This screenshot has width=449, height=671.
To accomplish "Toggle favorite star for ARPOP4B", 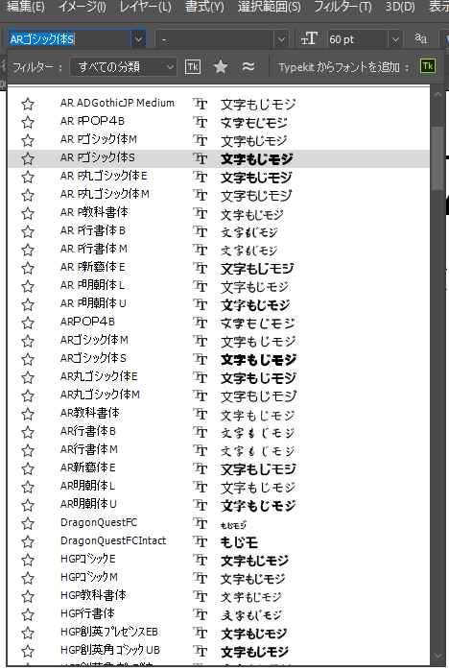I will point(28,323).
